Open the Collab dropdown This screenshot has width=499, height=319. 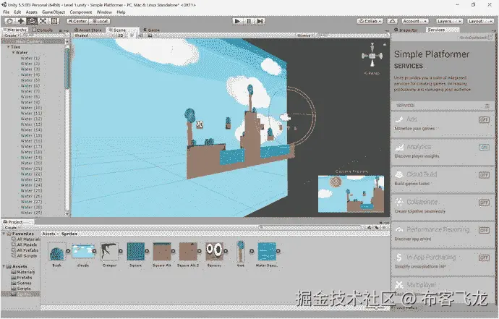370,21
